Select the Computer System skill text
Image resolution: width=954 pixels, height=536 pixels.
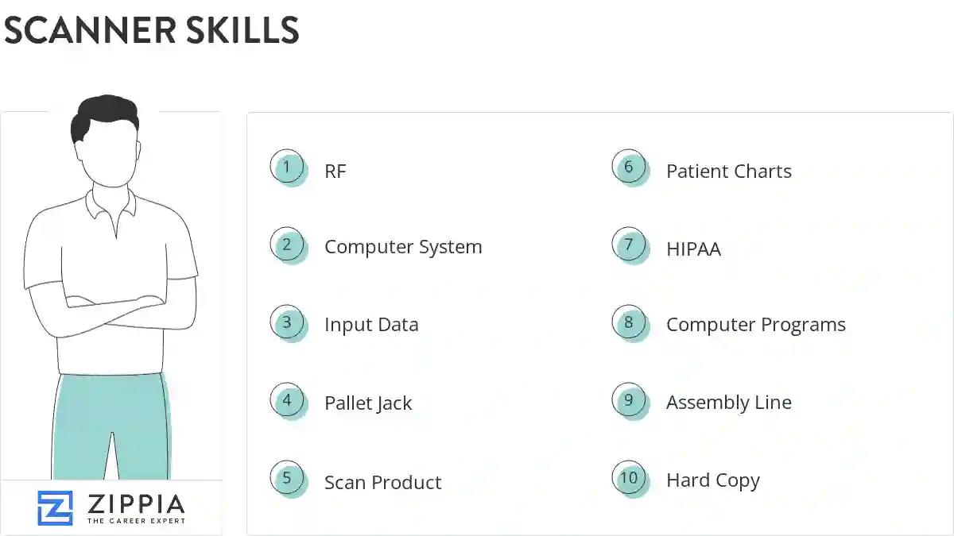coord(403,247)
